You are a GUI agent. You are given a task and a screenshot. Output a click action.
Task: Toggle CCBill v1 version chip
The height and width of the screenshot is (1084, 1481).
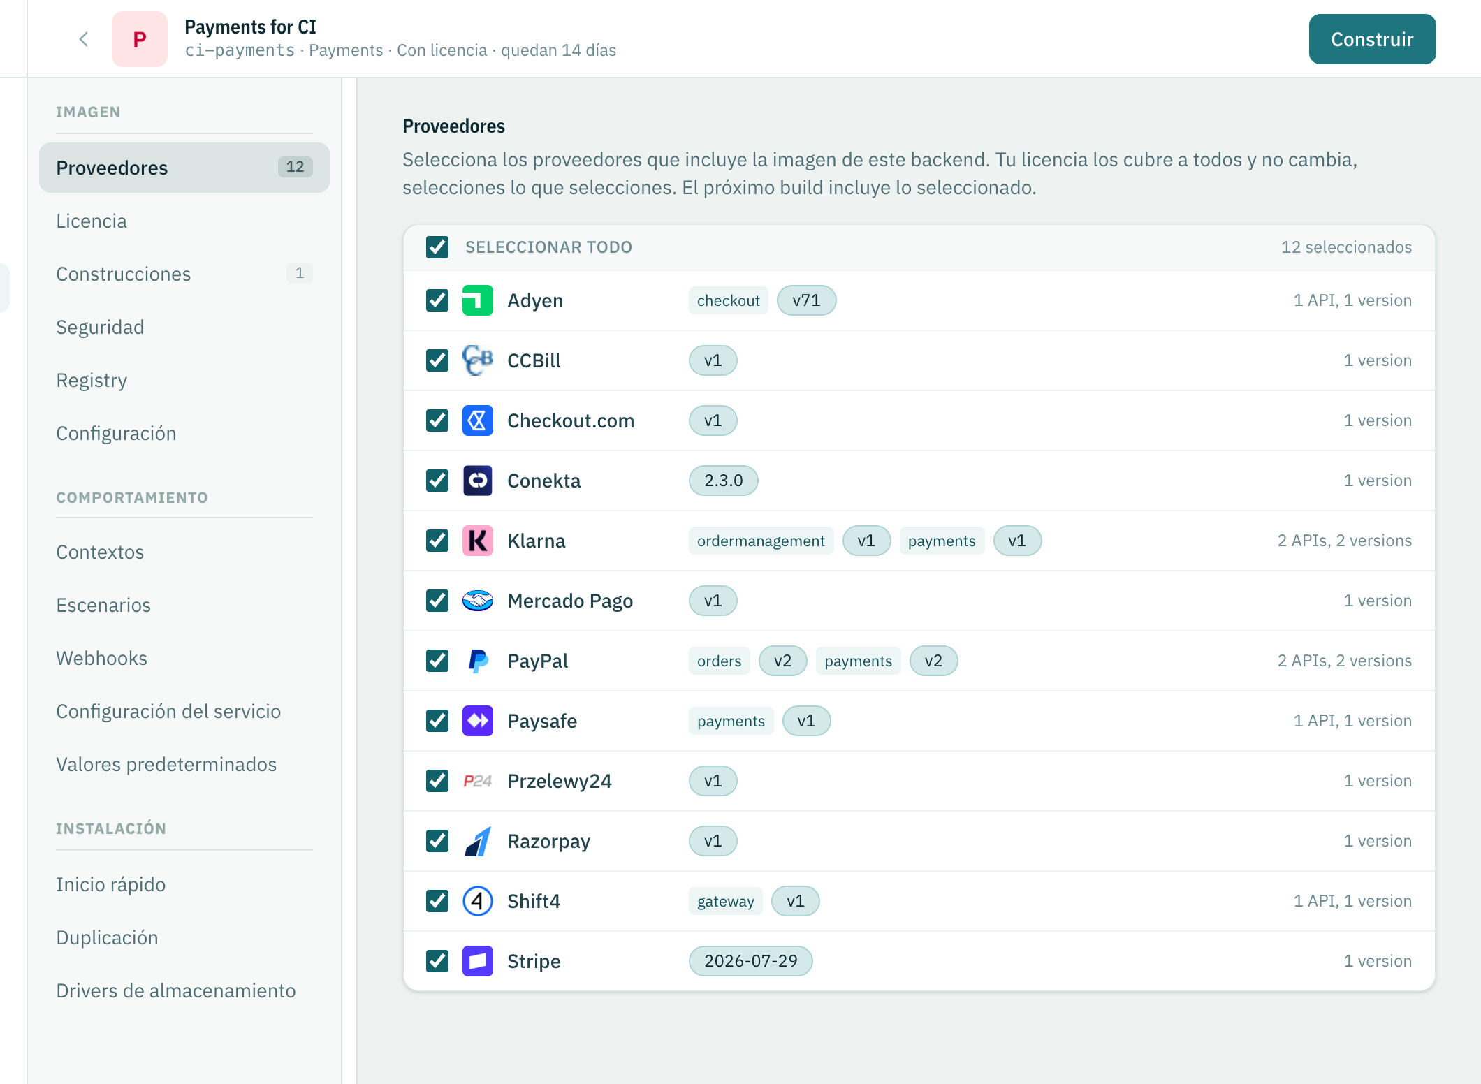click(713, 360)
